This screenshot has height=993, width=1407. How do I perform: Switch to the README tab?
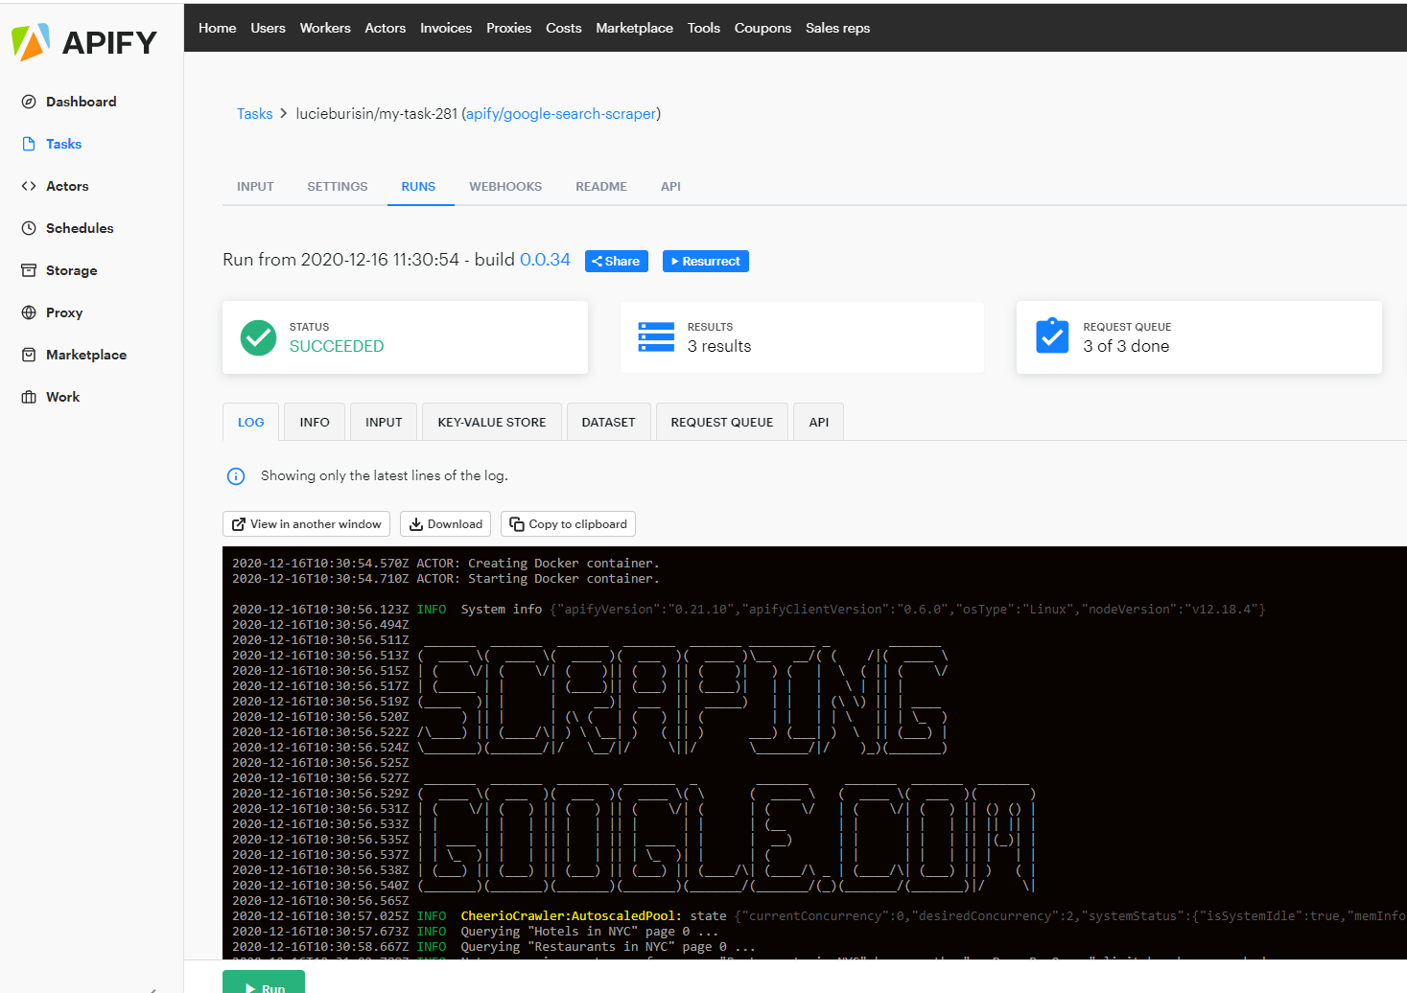[601, 187]
